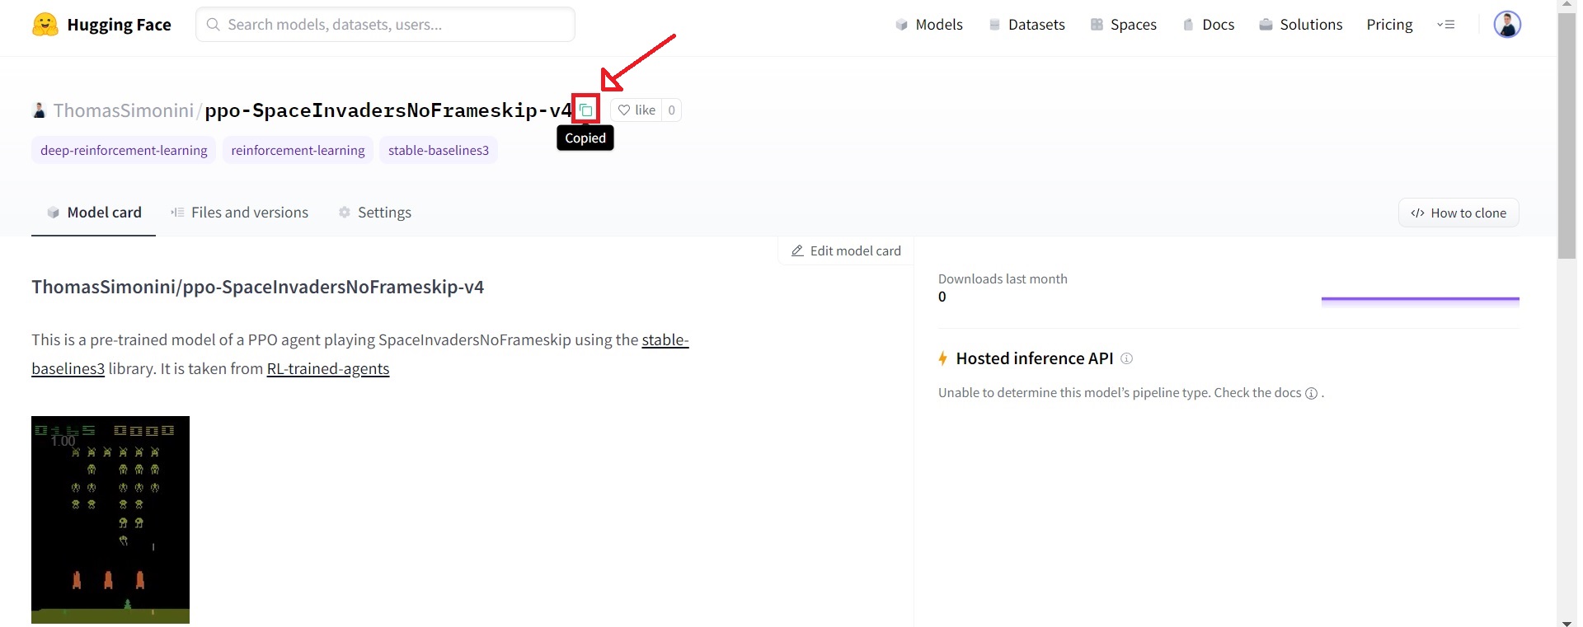Screen dimensions: 1583x627
Task: Like the model with the heart button
Action: point(636,110)
